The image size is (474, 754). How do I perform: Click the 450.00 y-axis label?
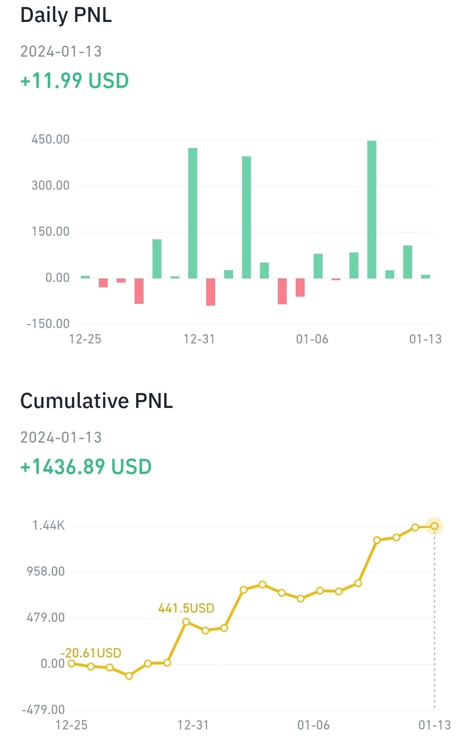pyautogui.click(x=50, y=140)
